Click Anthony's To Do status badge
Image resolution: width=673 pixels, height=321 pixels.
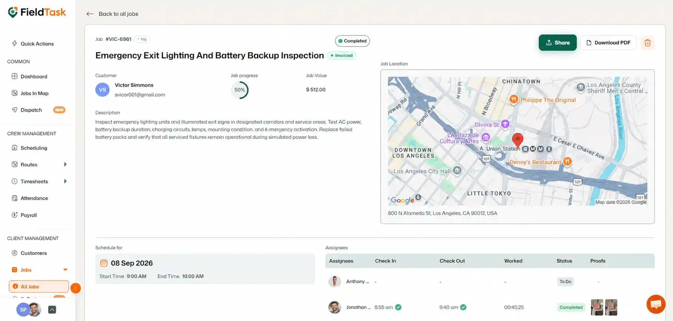pos(565,282)
